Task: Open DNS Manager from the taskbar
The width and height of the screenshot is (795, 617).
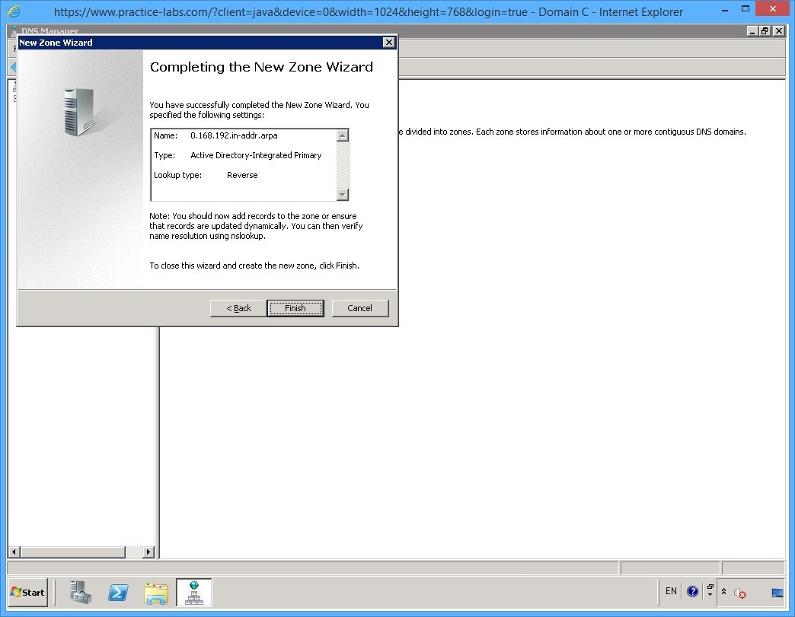Action: point(194,593)
